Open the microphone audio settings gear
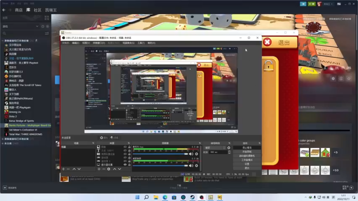The image size is (358, 201). [196, 154]
